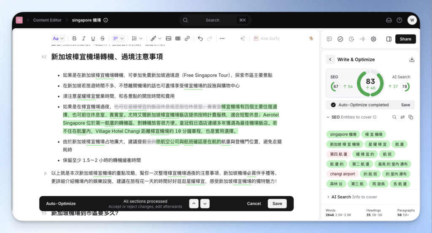Viewport: 432px width, 233px height.
Task: Insert an image from the toolbar
Action: point(168,38)
